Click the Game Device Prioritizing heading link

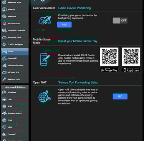(x=74, y=8)
